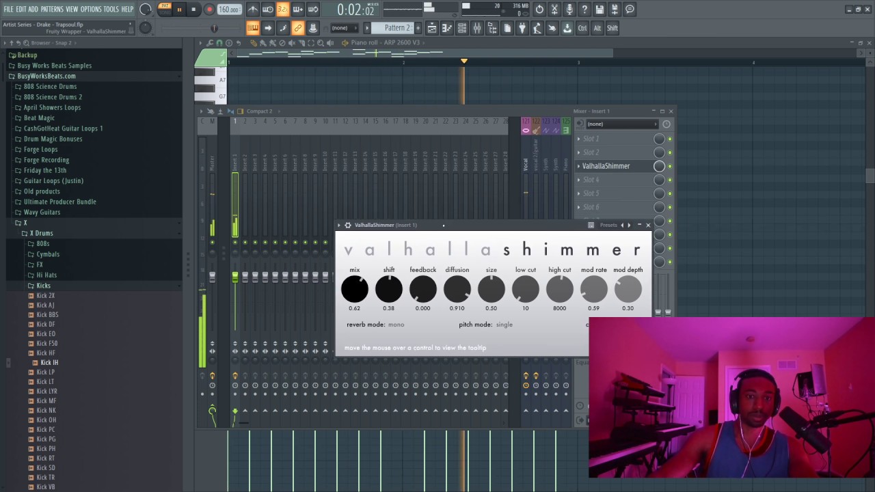This screenshot has width=875, height=492.
Task: Select the Kick BBS sample
Action: [x=47, y=315]
